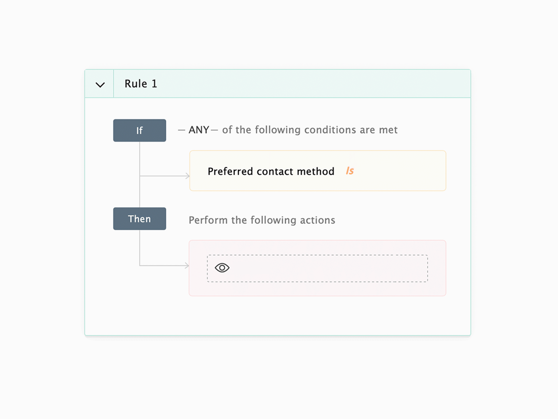Click the dash left of ANY
Viewport: 558px width, 419px height.
coord(181,130)
